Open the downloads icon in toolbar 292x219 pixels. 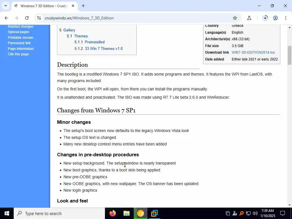265,18
